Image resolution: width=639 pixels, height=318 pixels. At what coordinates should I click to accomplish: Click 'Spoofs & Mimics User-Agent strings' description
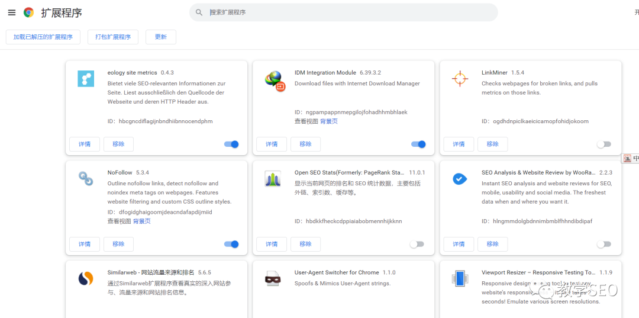pos(343,283)
